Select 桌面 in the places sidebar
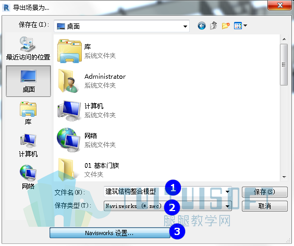Image resolution: width=294 pixels, height=246 pixels. tap(28, 81)
